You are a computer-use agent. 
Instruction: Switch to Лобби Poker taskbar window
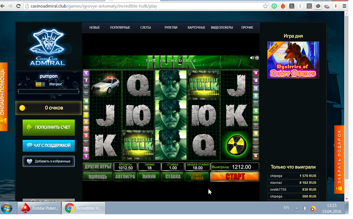(x=40, y=208)
